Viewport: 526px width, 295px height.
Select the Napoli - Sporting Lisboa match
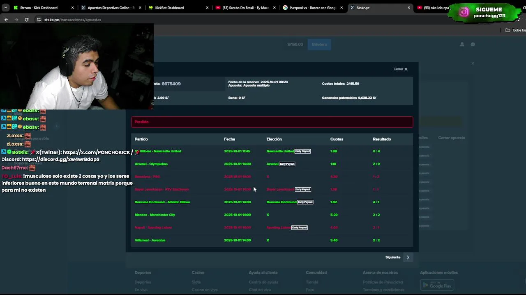pyautogui.click(x=153, y=227)
